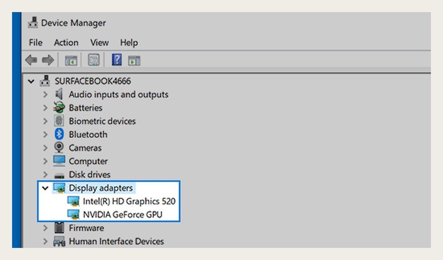The height and width of the screenshot is (260, 443).
Task: Select the Bluetooth label
Action: (x=88, y=134)
